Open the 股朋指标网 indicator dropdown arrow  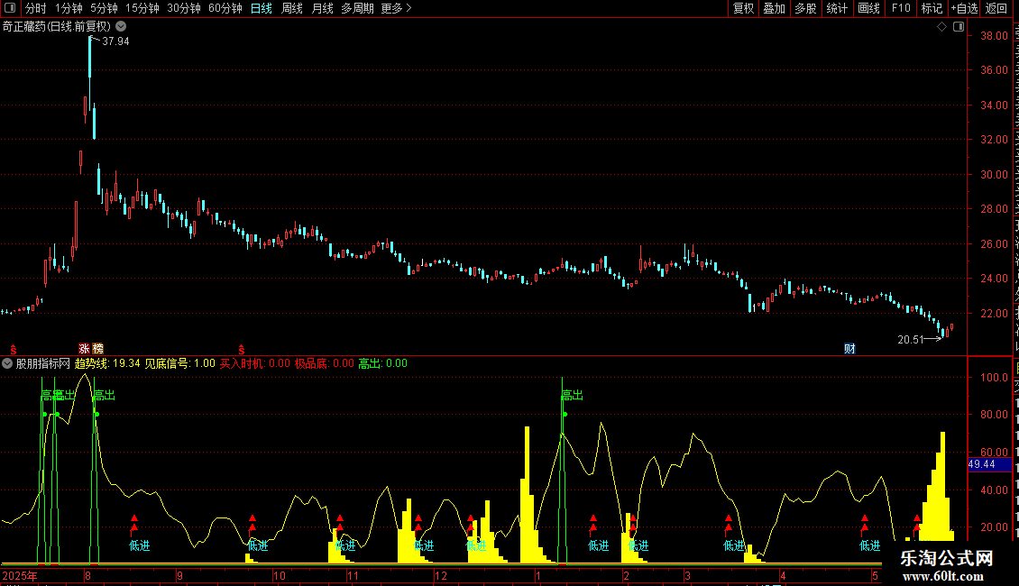tap(7, 363)
